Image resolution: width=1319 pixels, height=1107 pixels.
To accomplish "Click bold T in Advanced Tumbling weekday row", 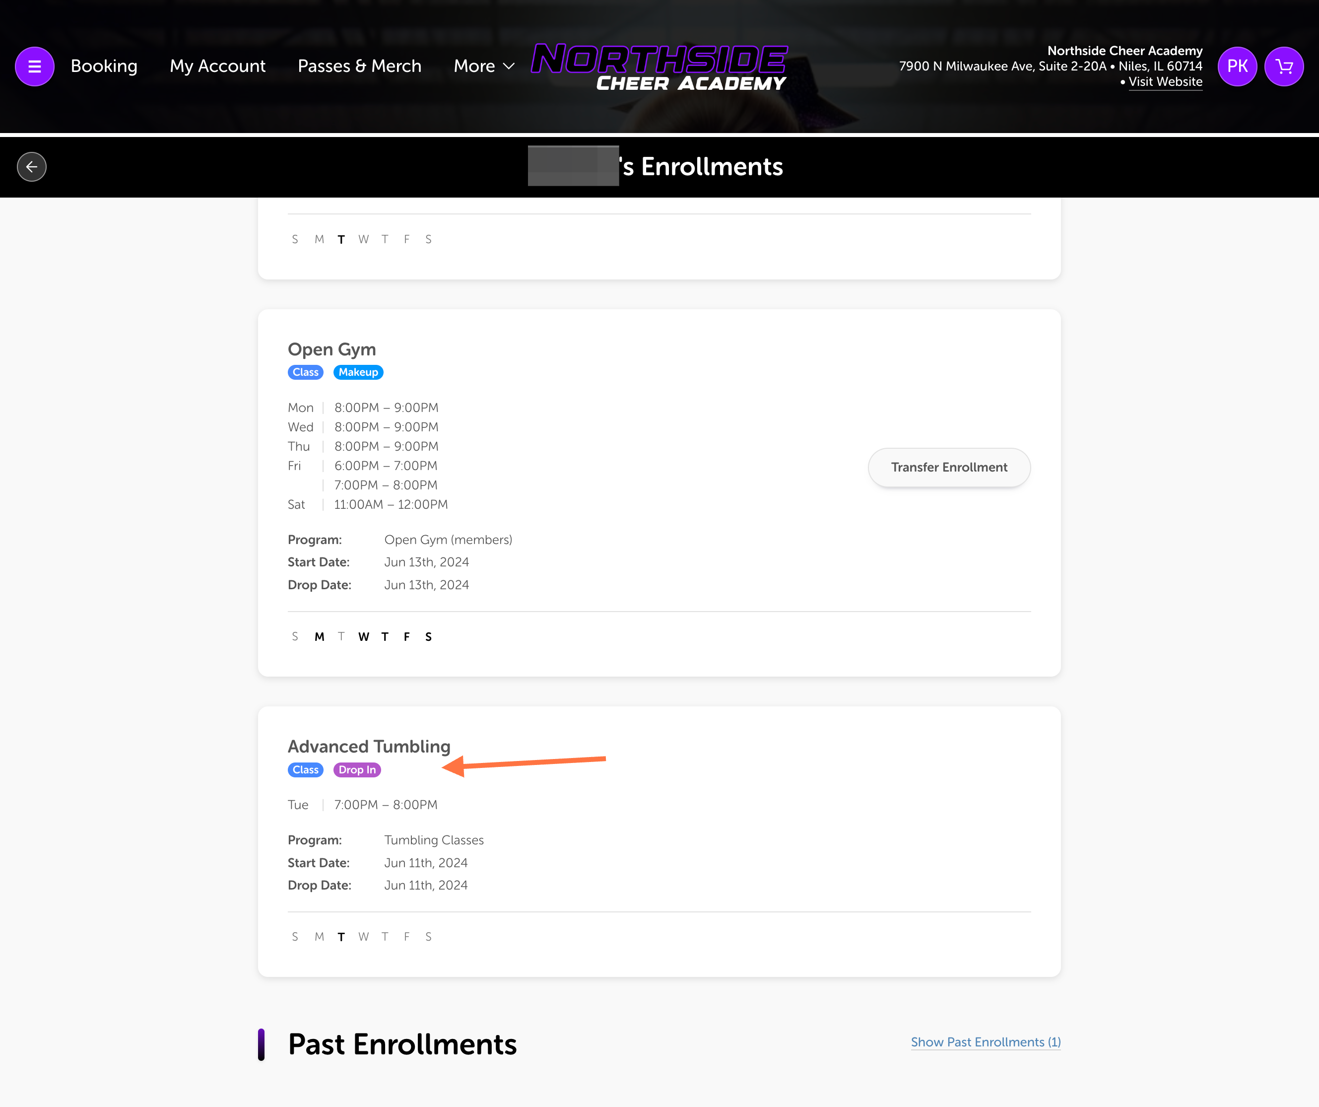I will coord(341,937).
